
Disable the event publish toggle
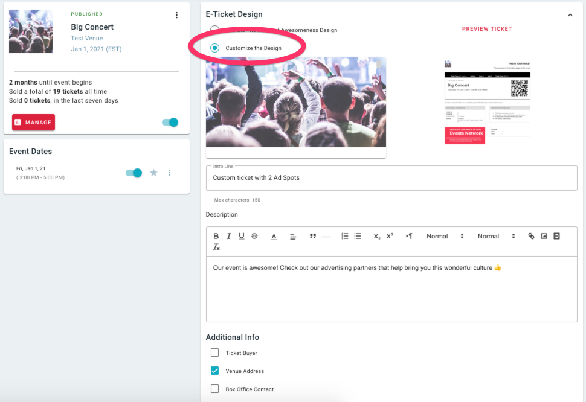pos(170,122)
